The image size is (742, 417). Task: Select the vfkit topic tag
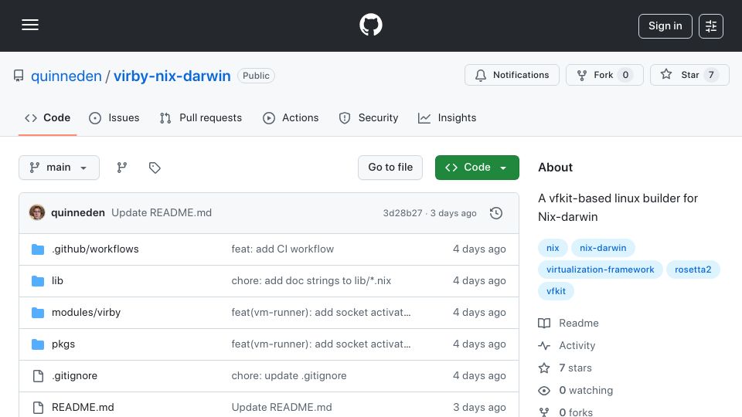556,291
